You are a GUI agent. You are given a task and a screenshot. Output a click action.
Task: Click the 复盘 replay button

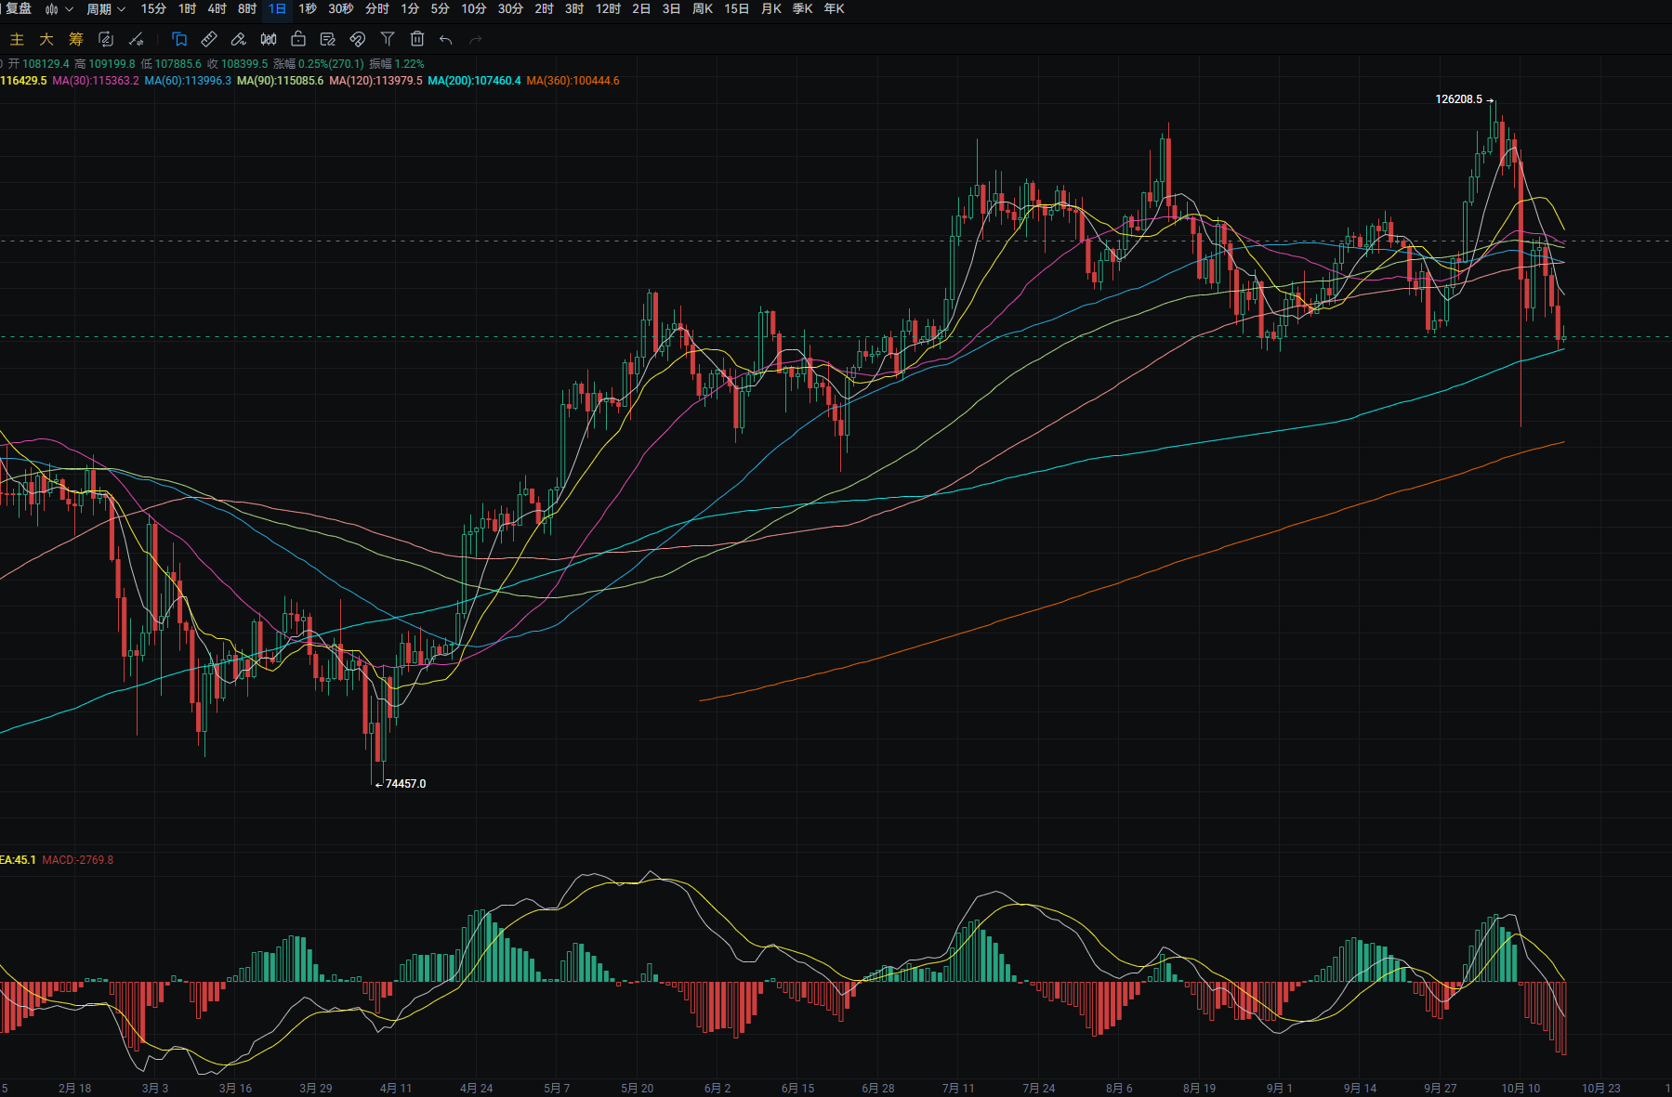click(x=18, y=9)
